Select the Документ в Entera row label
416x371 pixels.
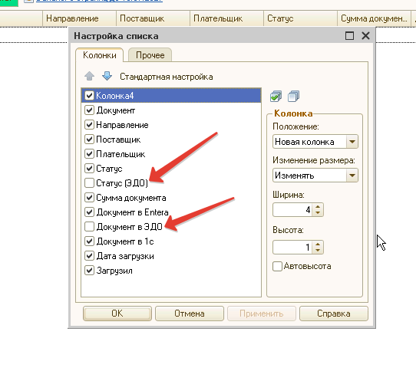pos(132,212)
